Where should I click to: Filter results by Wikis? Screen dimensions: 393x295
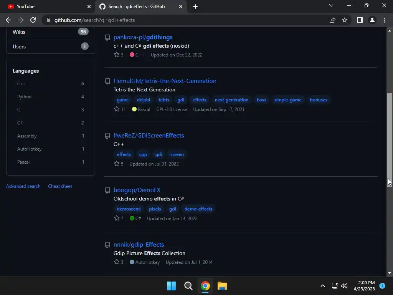point(50,32)
